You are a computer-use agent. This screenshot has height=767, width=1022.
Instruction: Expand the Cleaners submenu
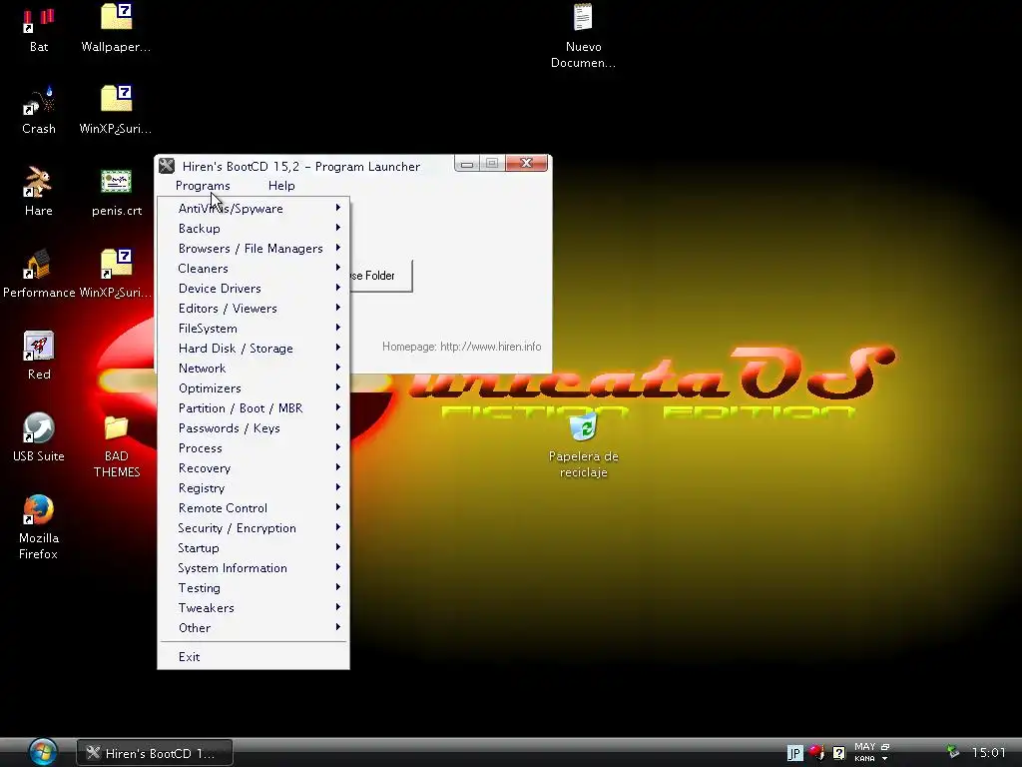(x=254, y=268)
